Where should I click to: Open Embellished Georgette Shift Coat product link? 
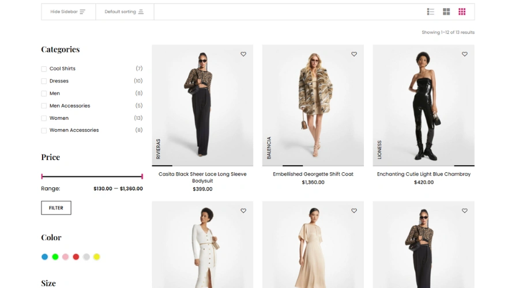(x=313, y=174)
